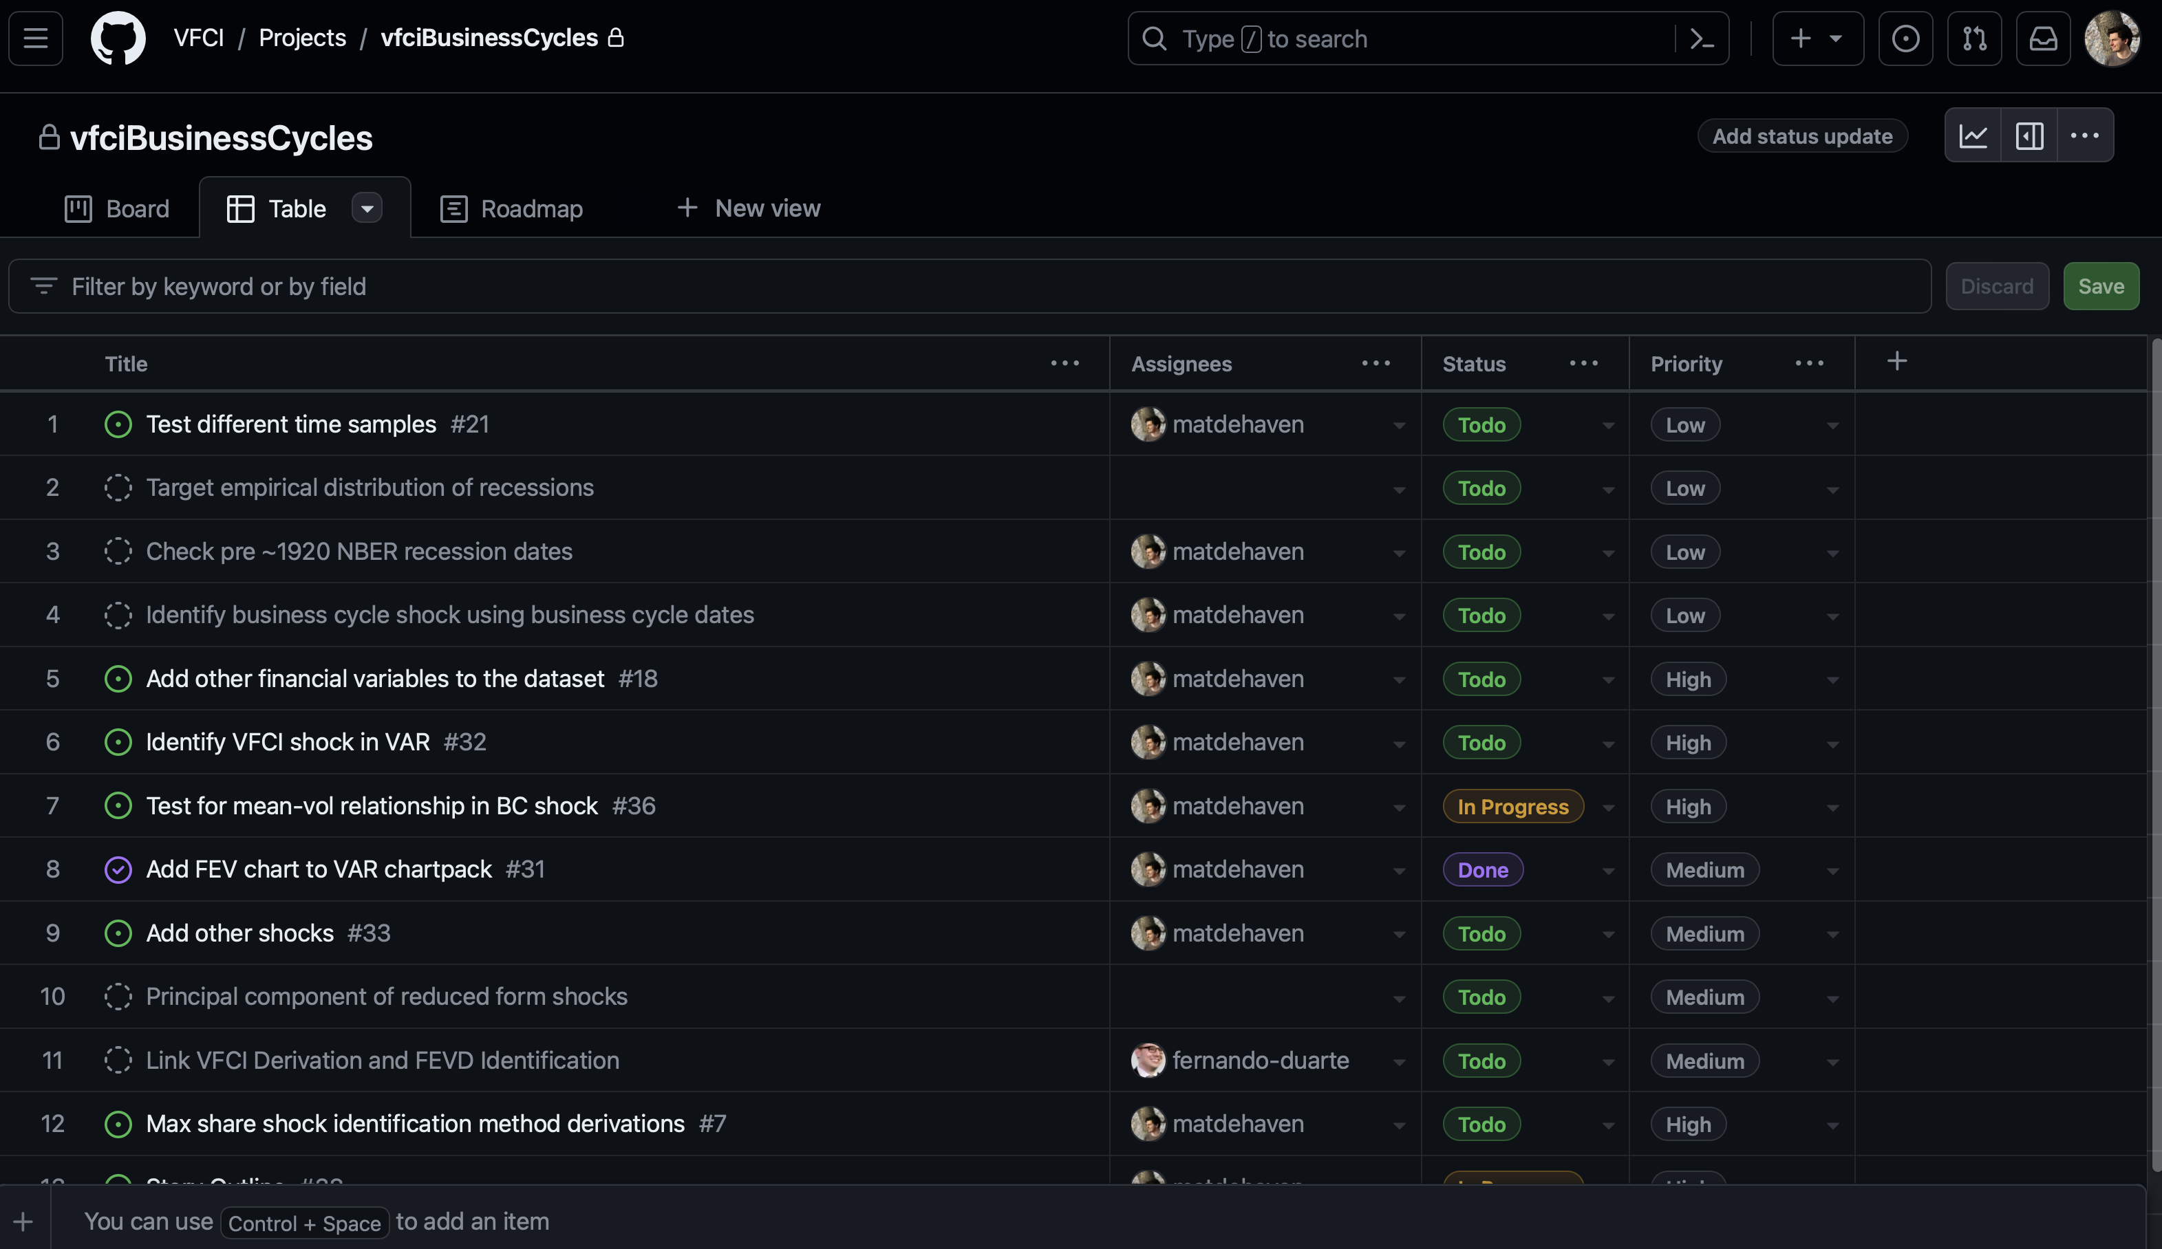2162x1249 pixels.
Task: Open the notifications inbox icon
Action: (x=2043, y=39)
